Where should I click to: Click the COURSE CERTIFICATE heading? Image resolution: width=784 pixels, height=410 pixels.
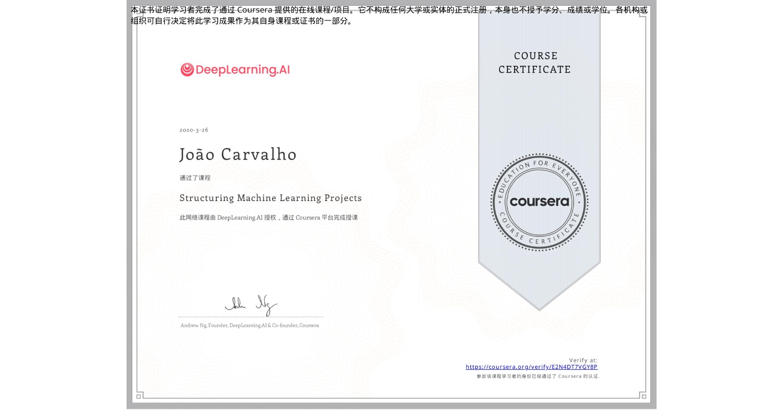click(x=535, y=62)
